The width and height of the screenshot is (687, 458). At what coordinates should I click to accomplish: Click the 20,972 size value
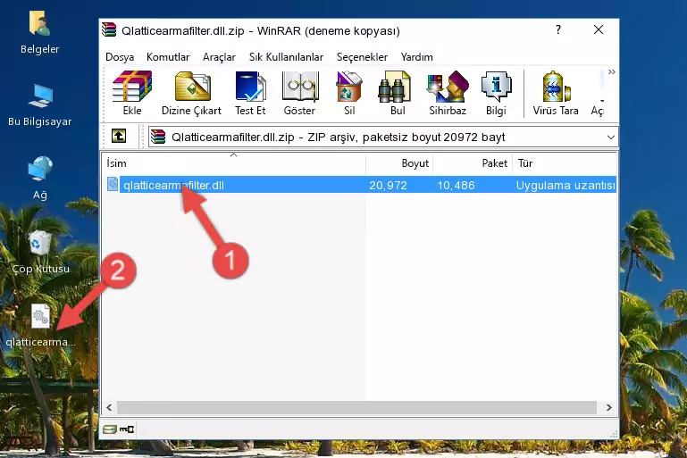388,186
